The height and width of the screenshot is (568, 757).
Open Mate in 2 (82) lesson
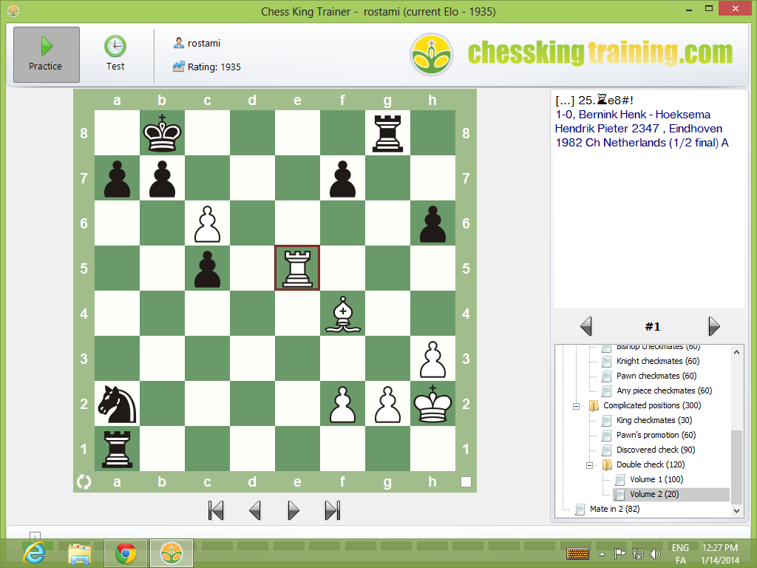point(614,509)
